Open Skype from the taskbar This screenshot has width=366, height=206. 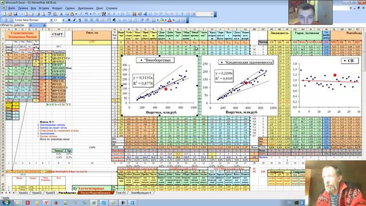(104, 203)
